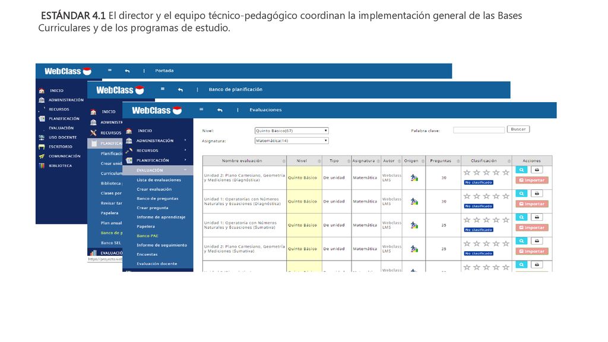608x342 pixels.
Task: Open Lista de evaluaciones in the sidebar
Action: [159, 180]
